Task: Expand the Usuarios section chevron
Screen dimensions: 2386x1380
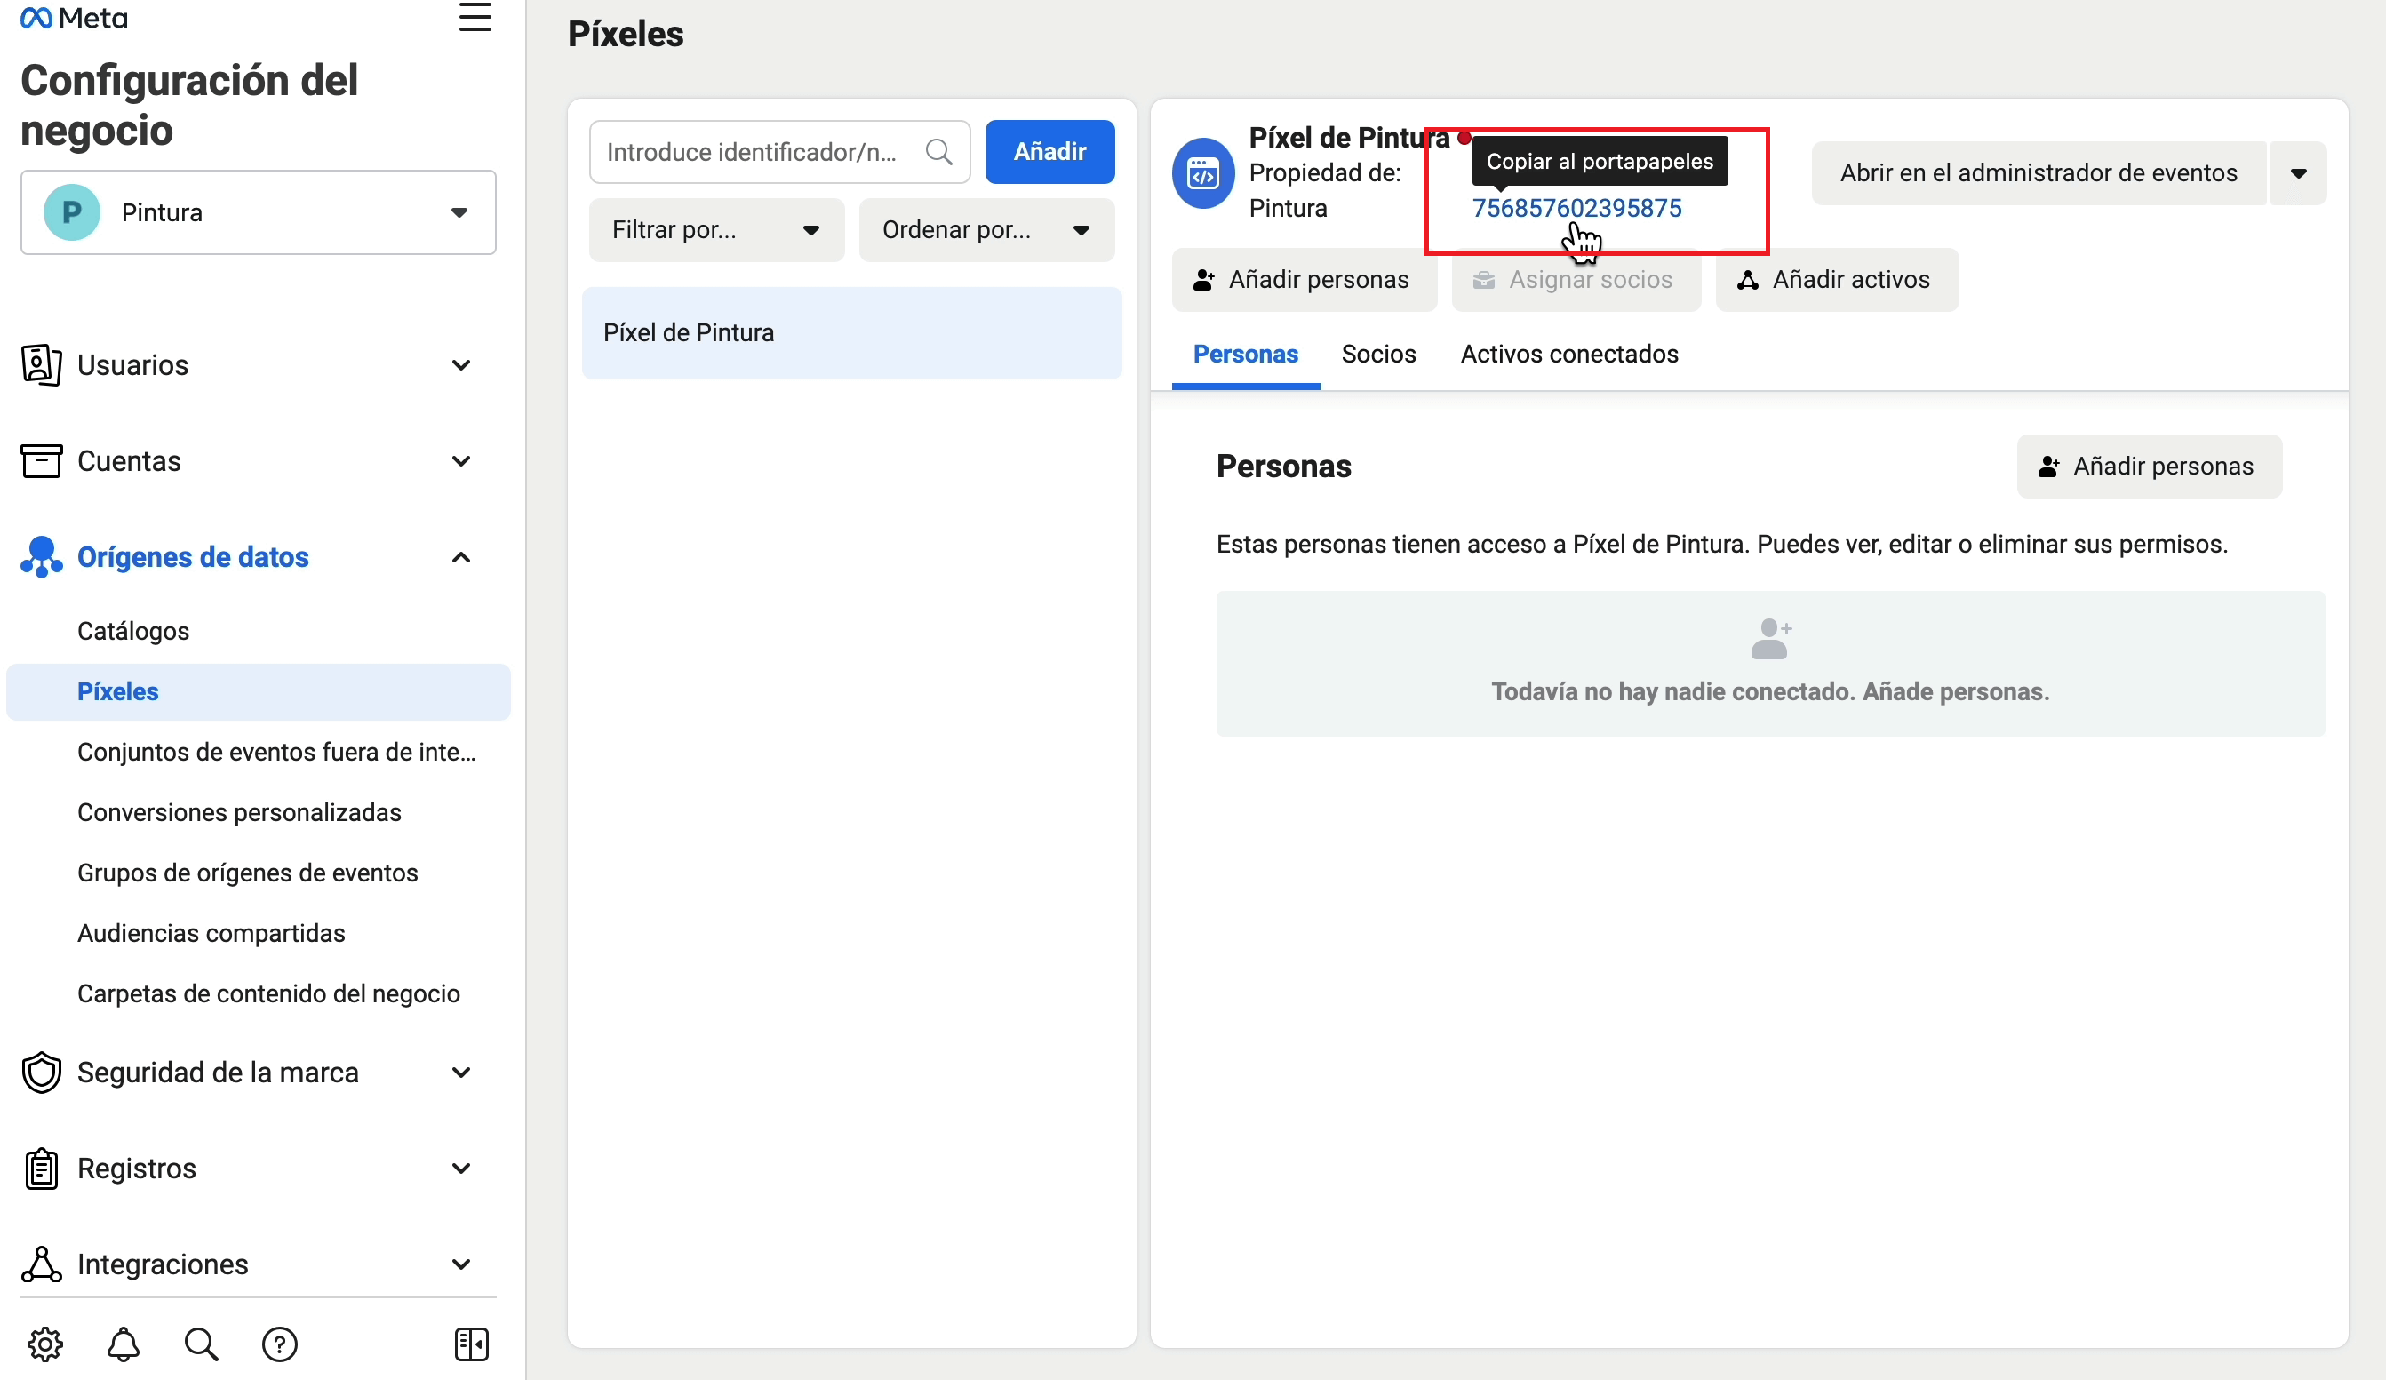Action: coord(461,365)
